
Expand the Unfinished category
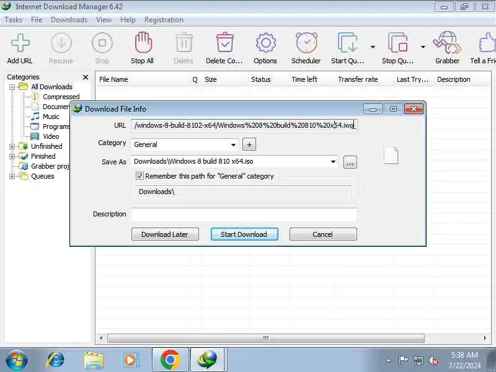pyautogui.click(x=12, y=146)
